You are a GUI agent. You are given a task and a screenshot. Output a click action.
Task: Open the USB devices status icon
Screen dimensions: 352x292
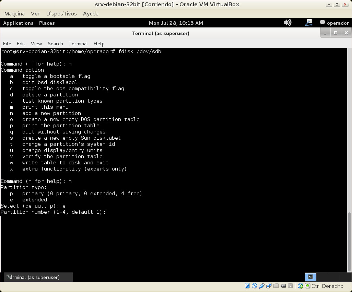[x=262, y=286]
